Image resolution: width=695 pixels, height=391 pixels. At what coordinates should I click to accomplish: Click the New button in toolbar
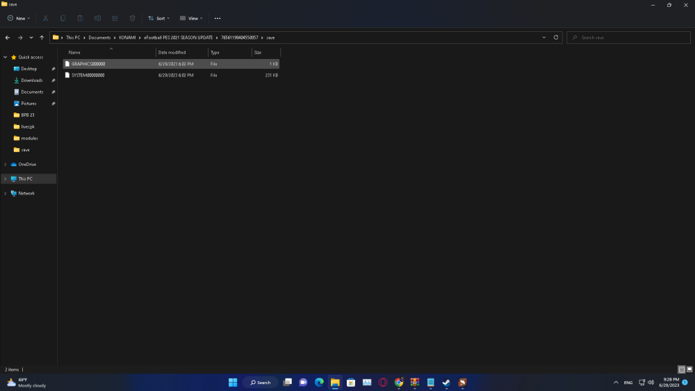point(19,18)
